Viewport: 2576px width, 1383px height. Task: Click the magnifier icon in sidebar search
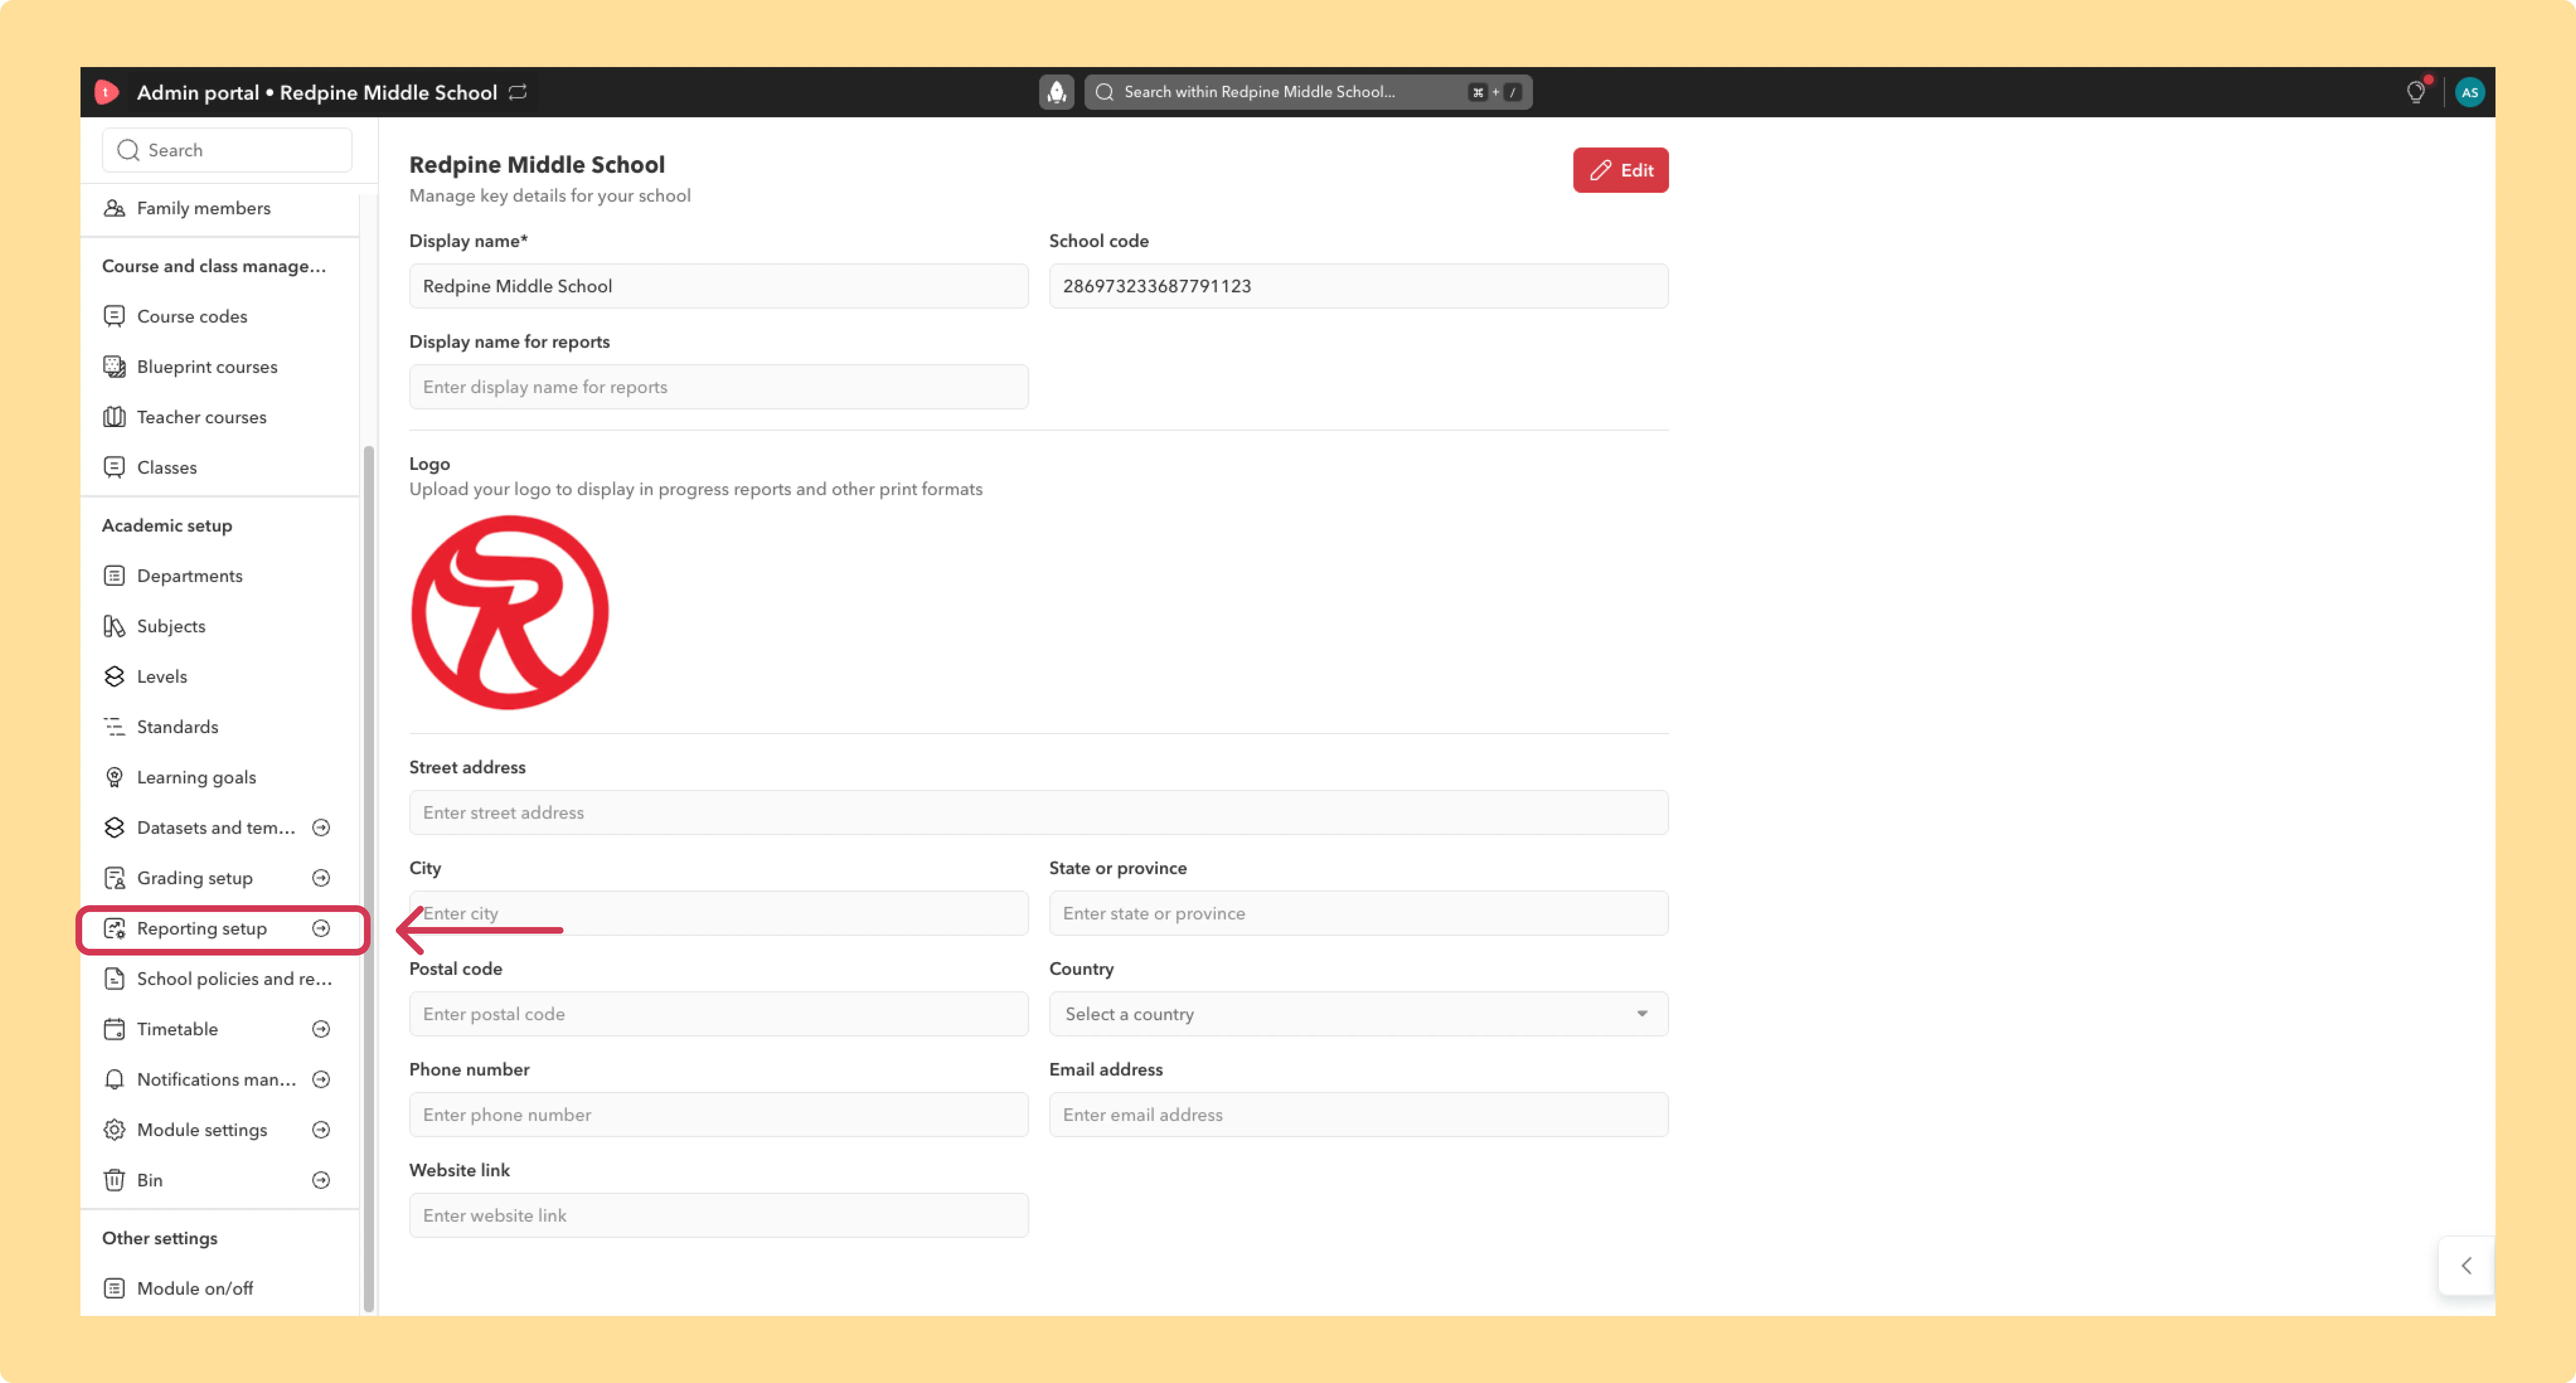point(128,150)
